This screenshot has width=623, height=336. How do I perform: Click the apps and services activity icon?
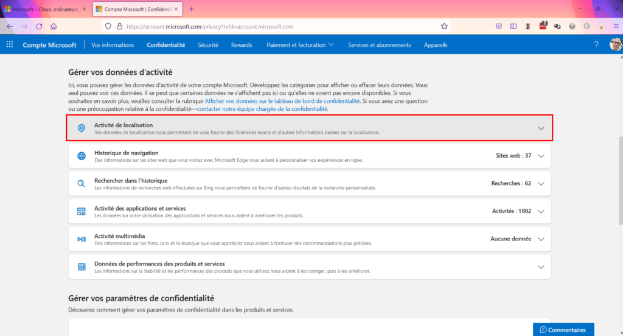pyautogui.click(x=82, y=211)
